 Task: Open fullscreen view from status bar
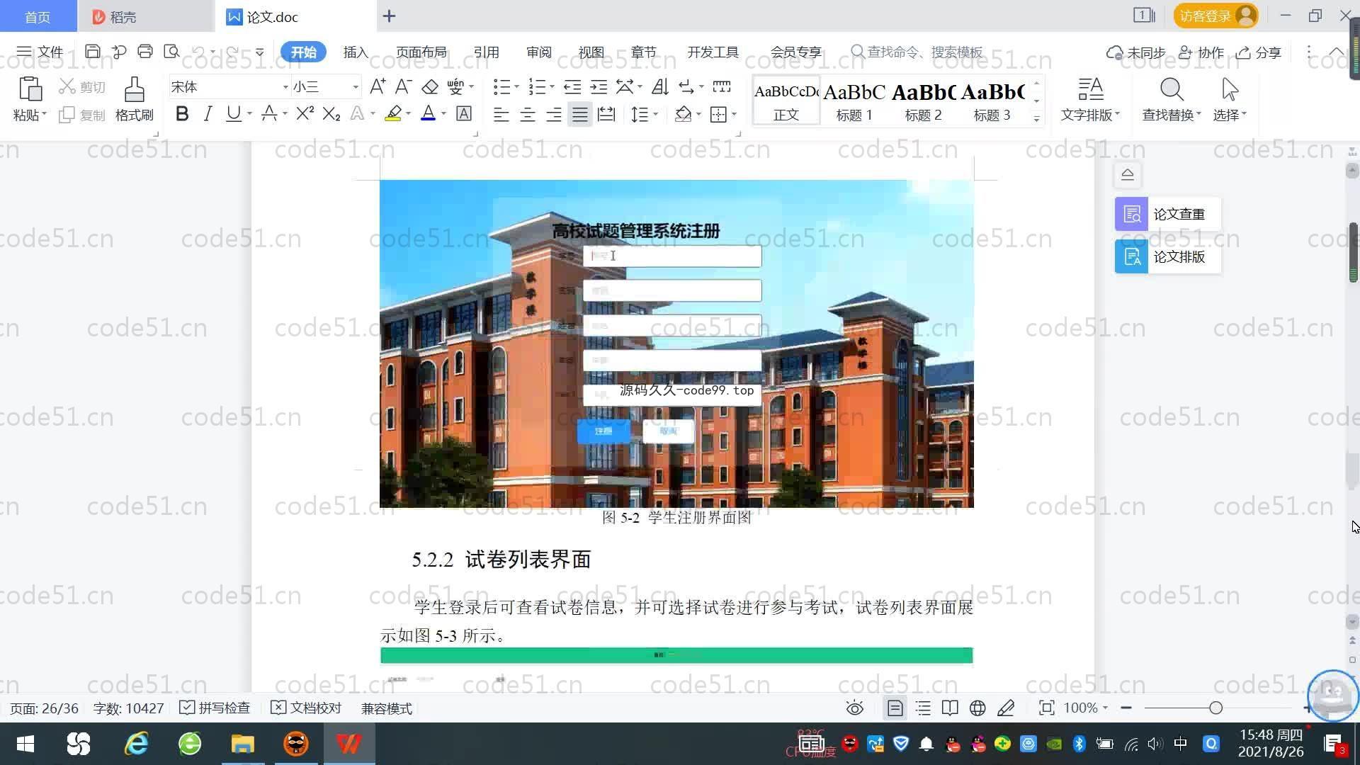click(1046, 708)
